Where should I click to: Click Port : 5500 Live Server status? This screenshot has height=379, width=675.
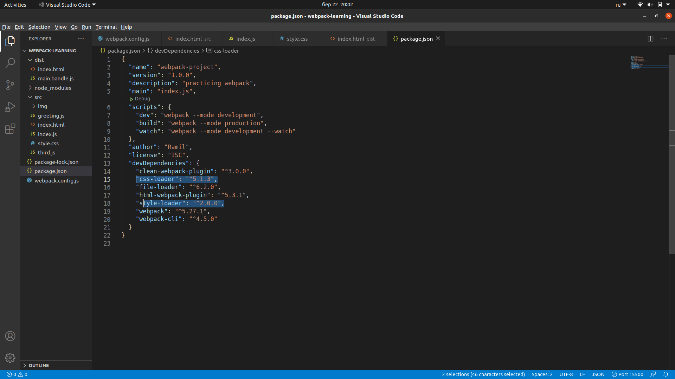tap(628, 374)
